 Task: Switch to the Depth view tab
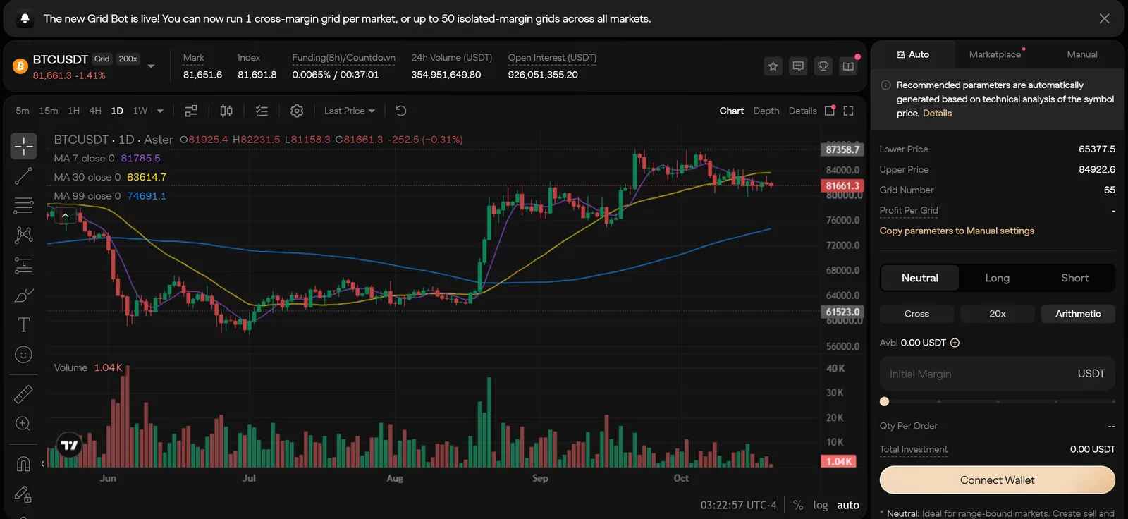point(766,111)
